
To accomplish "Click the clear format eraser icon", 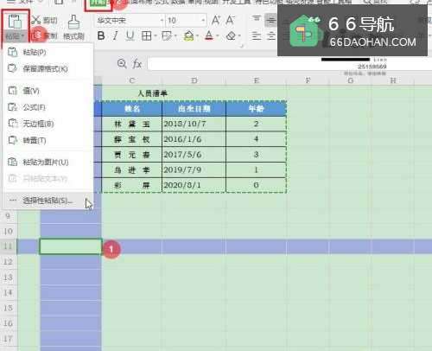I will click(231, 36).
